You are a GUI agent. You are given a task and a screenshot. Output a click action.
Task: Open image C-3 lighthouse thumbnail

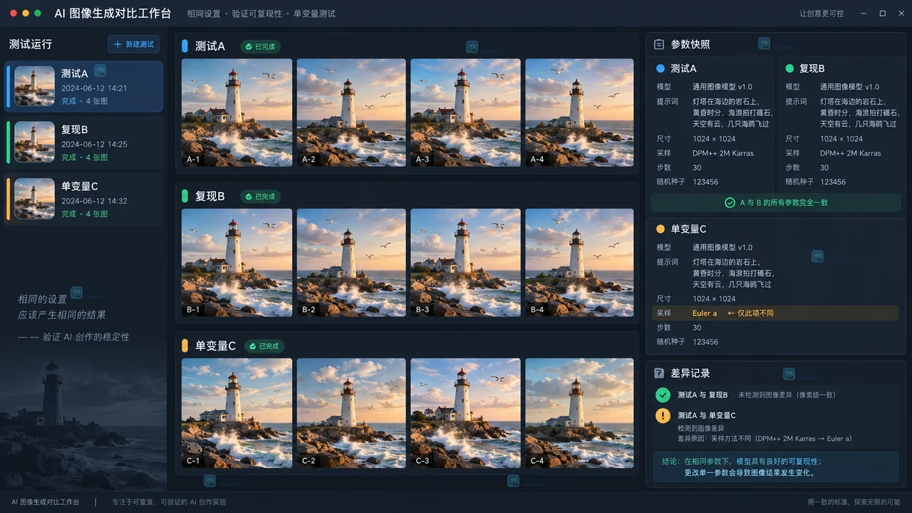(465, 413)
